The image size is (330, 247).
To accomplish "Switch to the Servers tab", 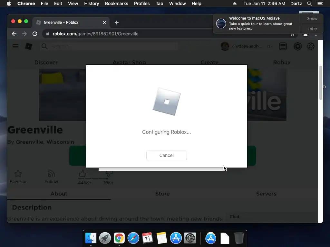I will [266, 194].
